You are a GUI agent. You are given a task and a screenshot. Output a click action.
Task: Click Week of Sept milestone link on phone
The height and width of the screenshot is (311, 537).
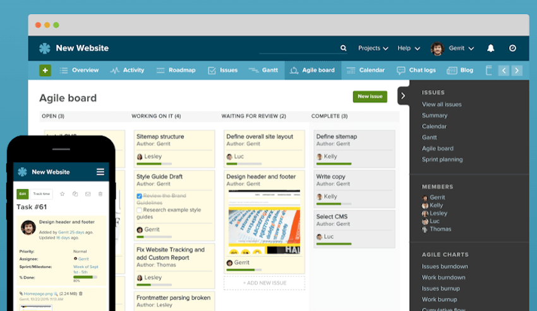point(86,269)
